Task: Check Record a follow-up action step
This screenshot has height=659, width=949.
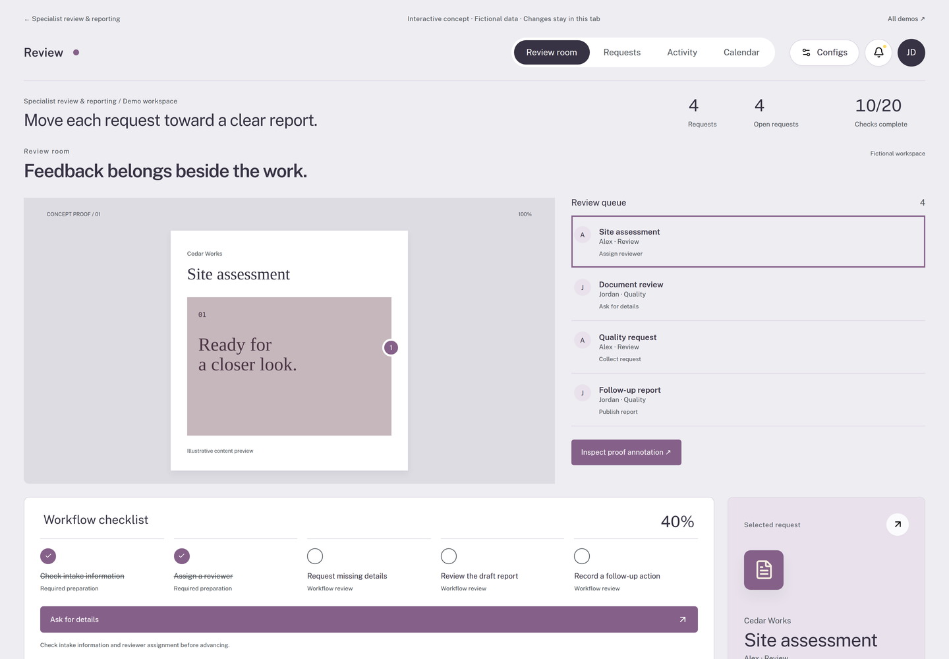Action: [582, 556]
